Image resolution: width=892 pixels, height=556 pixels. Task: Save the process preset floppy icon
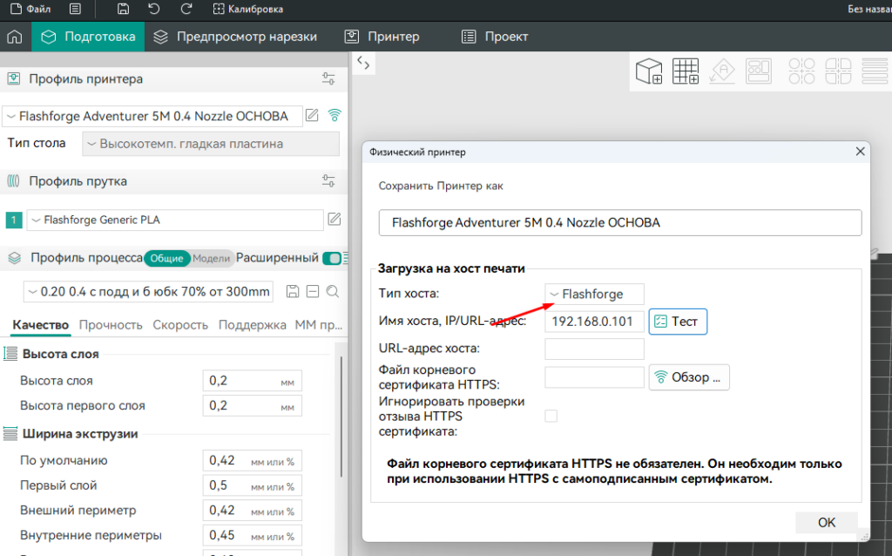click(293, 292)
